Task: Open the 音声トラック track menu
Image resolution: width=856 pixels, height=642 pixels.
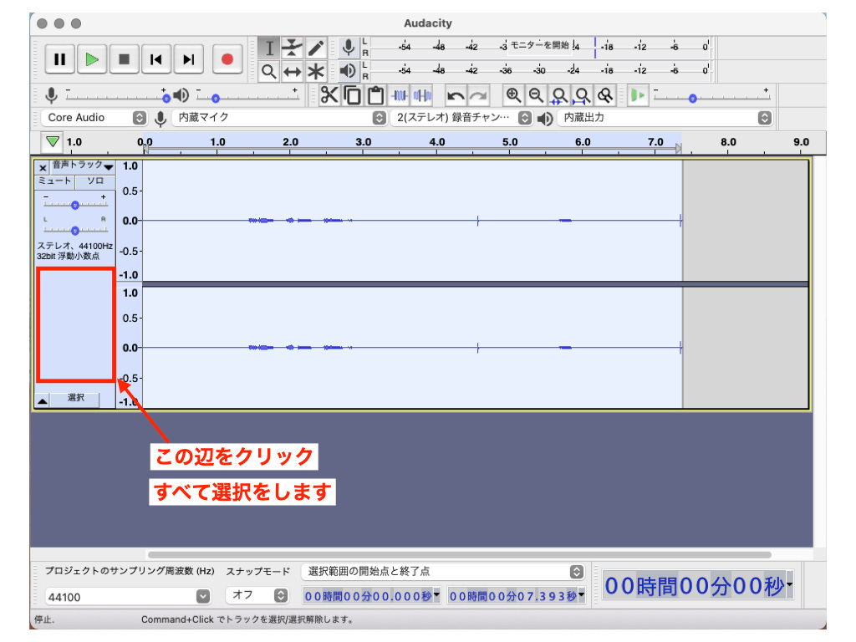Action: 83,166
